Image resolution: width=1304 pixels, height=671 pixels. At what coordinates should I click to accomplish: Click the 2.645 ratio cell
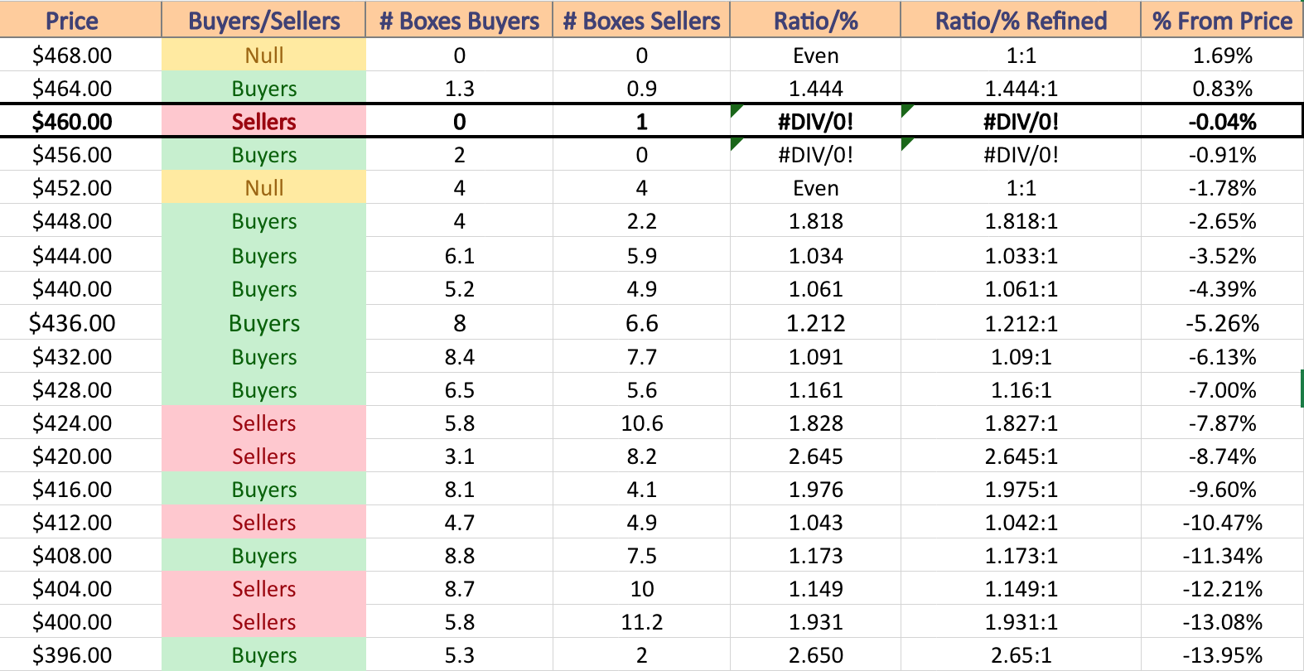tap(815, 456)
